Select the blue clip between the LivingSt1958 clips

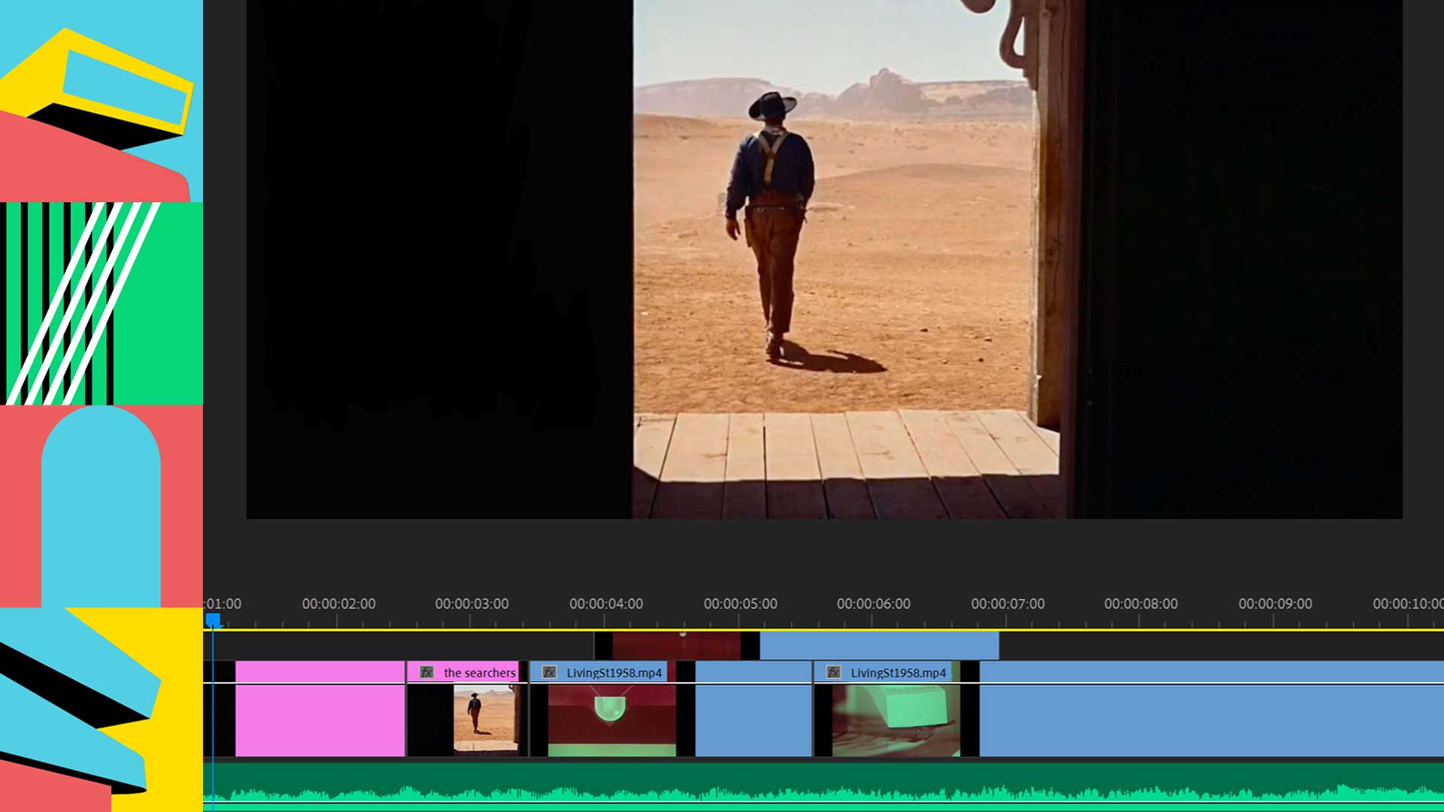[753, 710]
